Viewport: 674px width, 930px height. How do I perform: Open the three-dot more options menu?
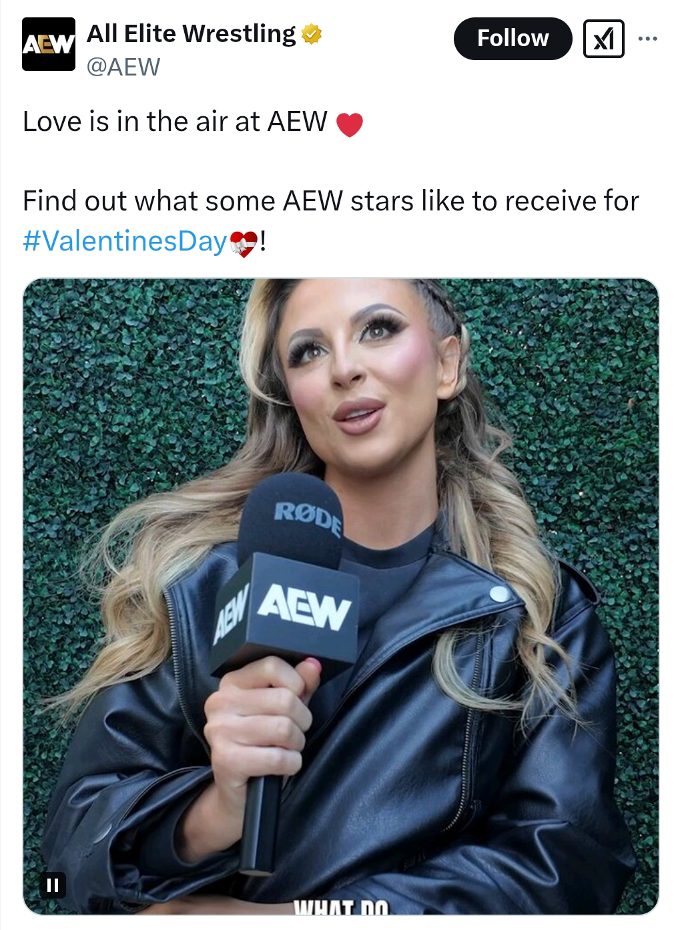pos(647,38)
